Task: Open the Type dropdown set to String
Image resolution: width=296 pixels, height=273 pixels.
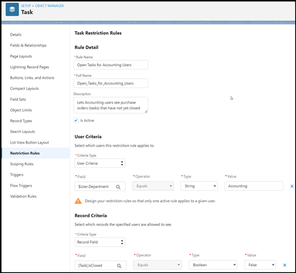Action: pos(199,186)
